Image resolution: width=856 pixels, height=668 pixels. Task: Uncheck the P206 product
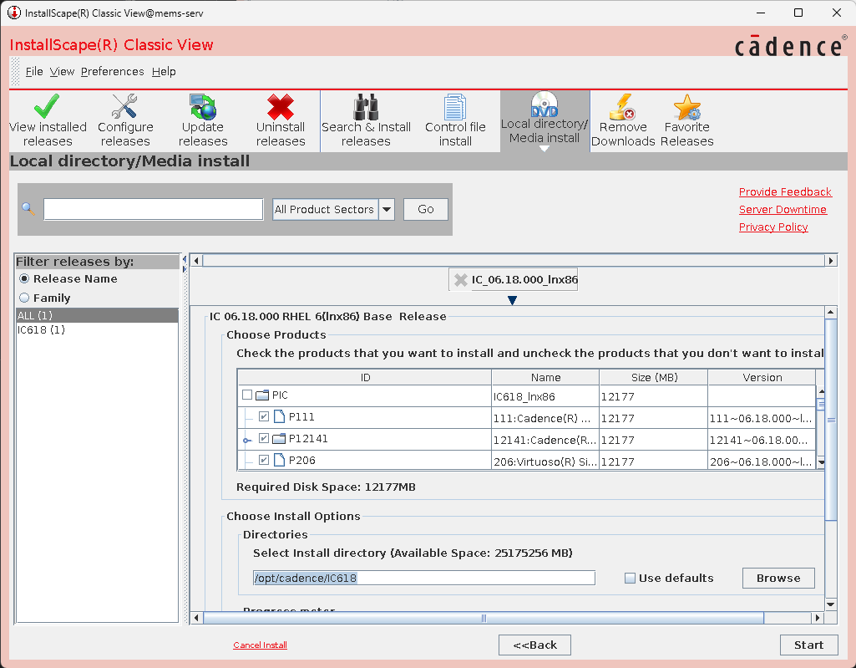click(x=264, y=461)
